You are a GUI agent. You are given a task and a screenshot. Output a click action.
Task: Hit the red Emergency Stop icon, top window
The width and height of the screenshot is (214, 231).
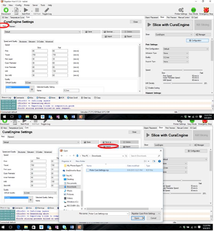(x=206, y=10)
